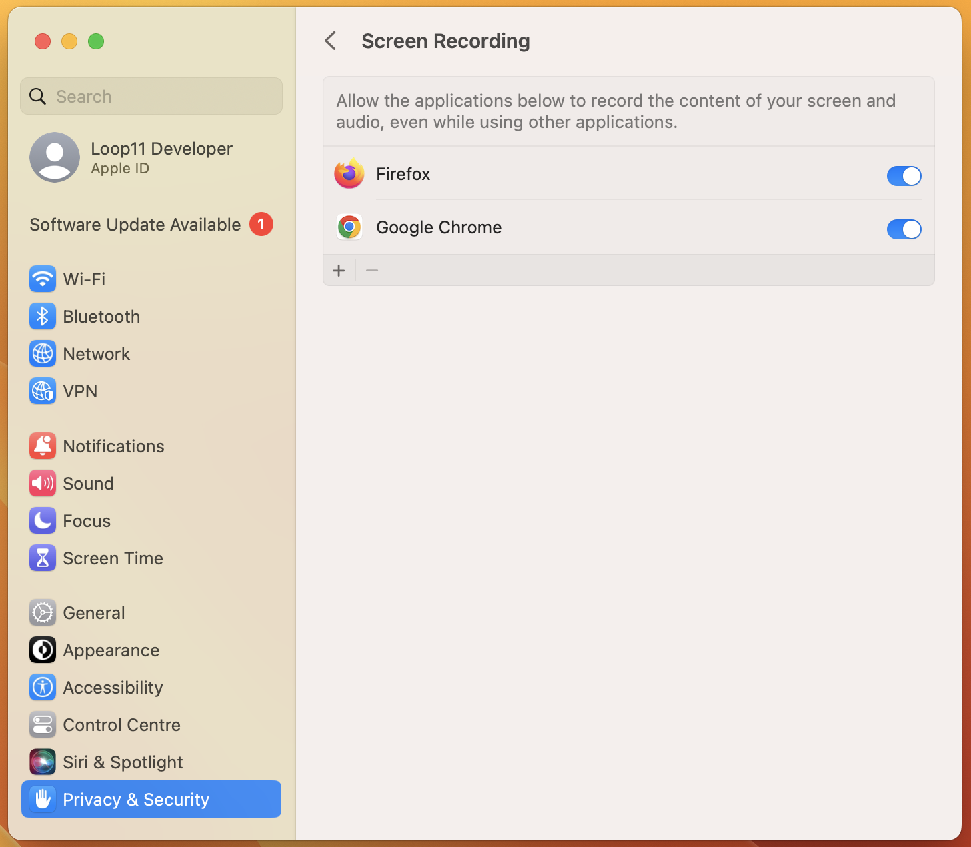Select Control Centre in the sidebar
The width and height of the screenshot is (971, 847).
pyautogui.click(x=121, y=724)
